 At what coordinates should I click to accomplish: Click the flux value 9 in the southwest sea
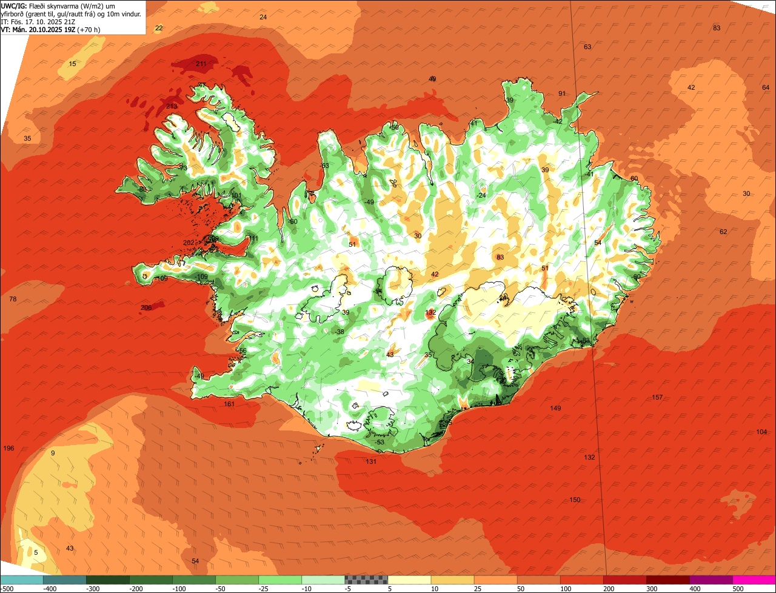pos(53,454)
